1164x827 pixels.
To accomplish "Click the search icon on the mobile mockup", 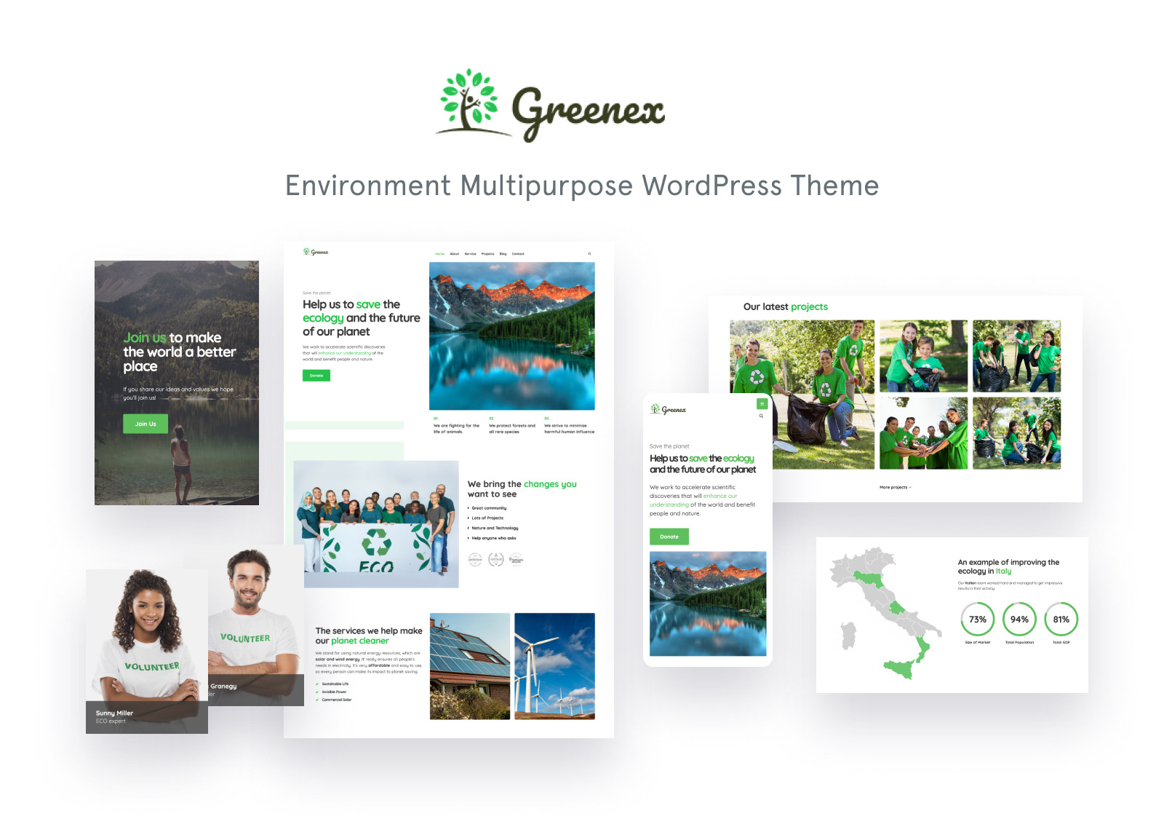I will click(761, 416).
